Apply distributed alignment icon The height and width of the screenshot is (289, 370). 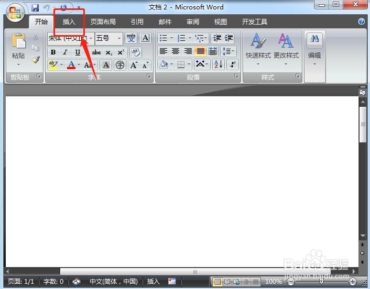(213, 51)
